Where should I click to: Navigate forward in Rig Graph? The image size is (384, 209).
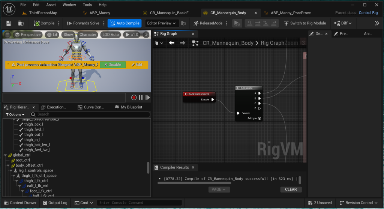coord(183,43)
